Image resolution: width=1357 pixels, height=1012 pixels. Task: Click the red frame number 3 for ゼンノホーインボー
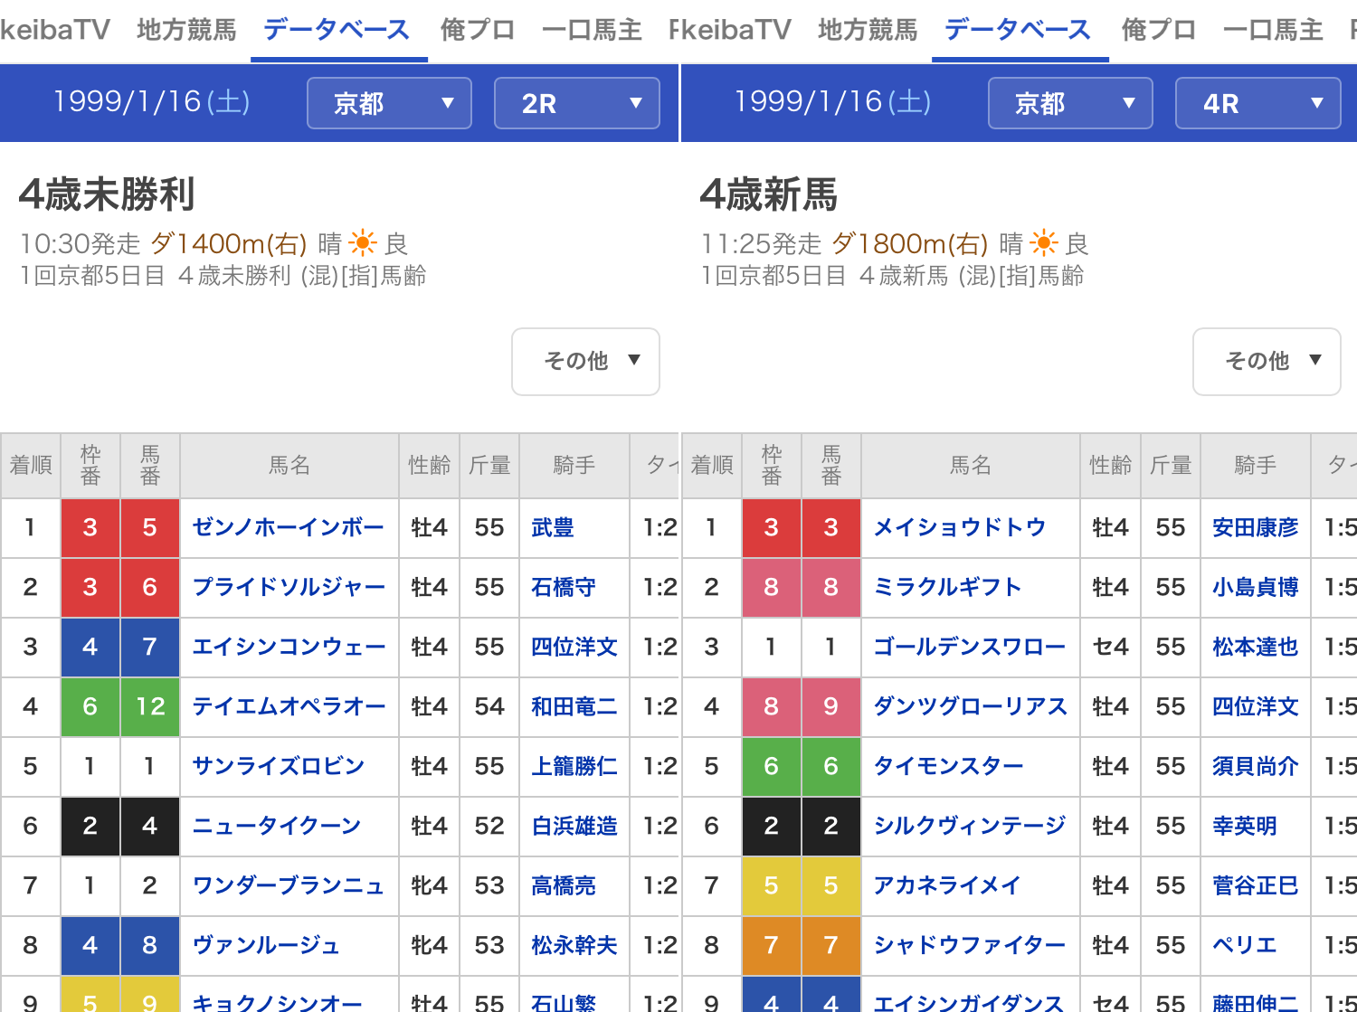[x=90, y=527]
